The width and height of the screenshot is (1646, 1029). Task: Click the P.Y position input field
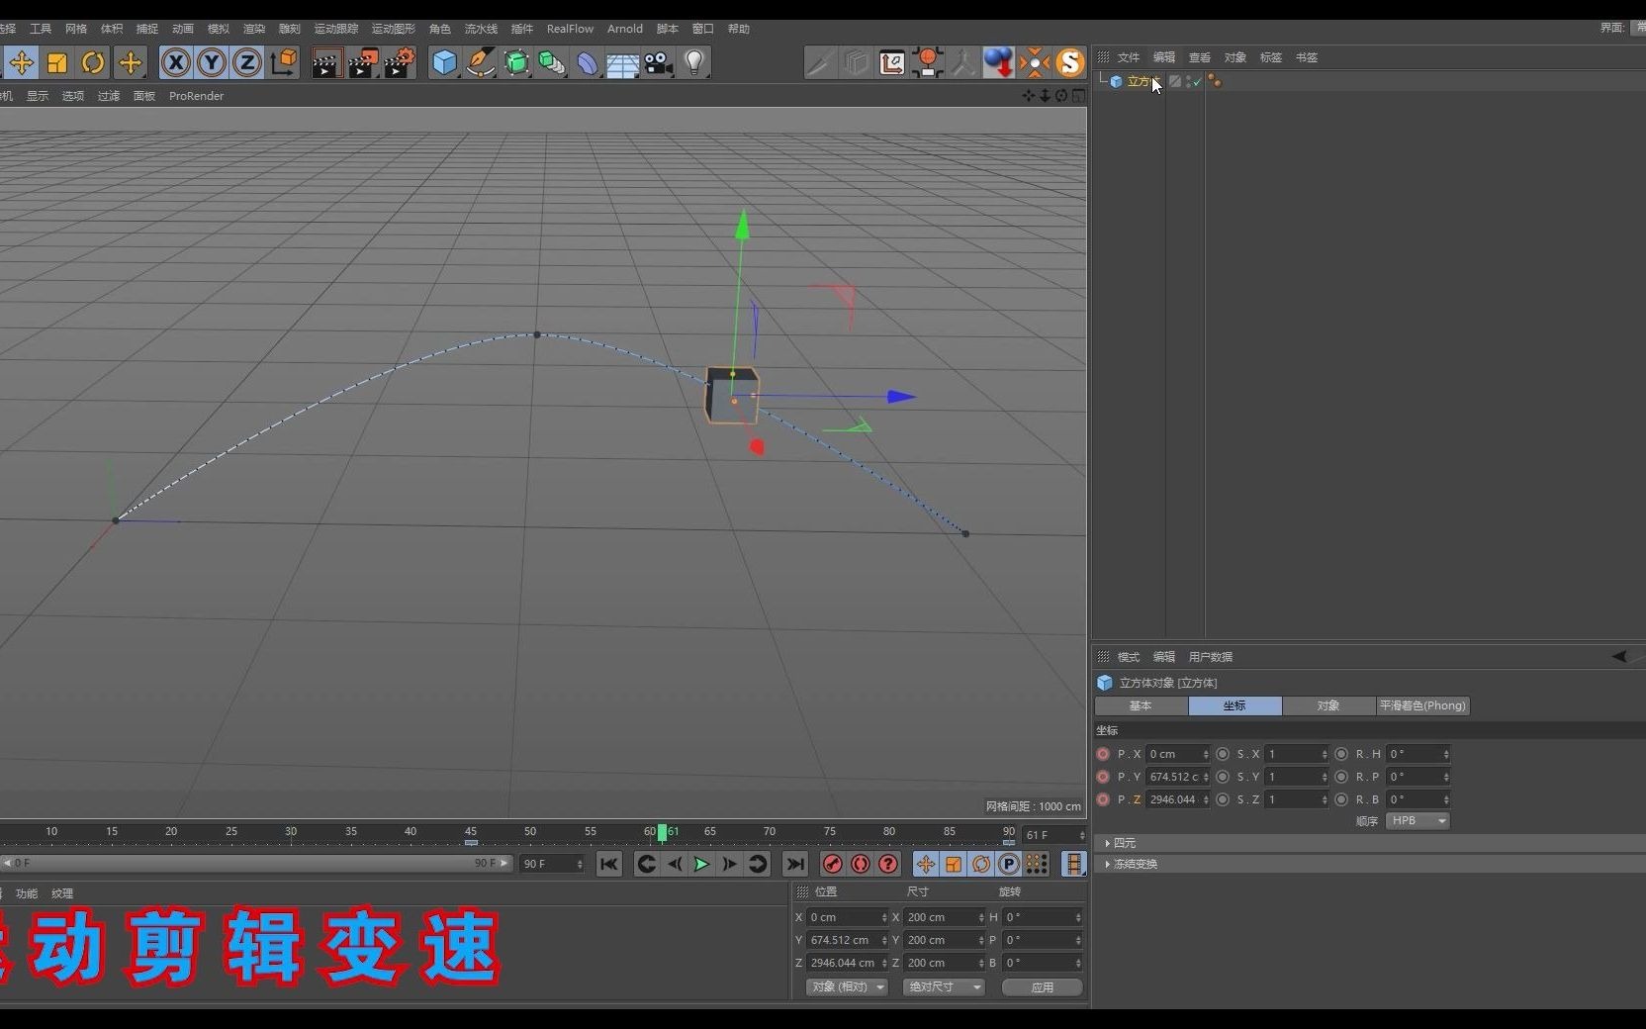pyautogui.click(x=1177, y=777)
